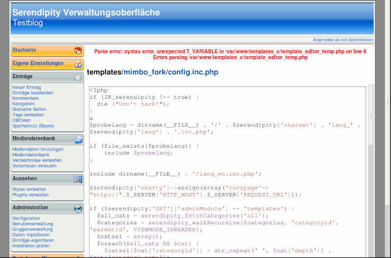Open Statische Seiten
391x258 pixels.
[29, 109]
